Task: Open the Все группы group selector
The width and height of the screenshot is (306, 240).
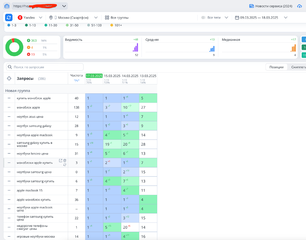Action: click(x=117, y=18)
